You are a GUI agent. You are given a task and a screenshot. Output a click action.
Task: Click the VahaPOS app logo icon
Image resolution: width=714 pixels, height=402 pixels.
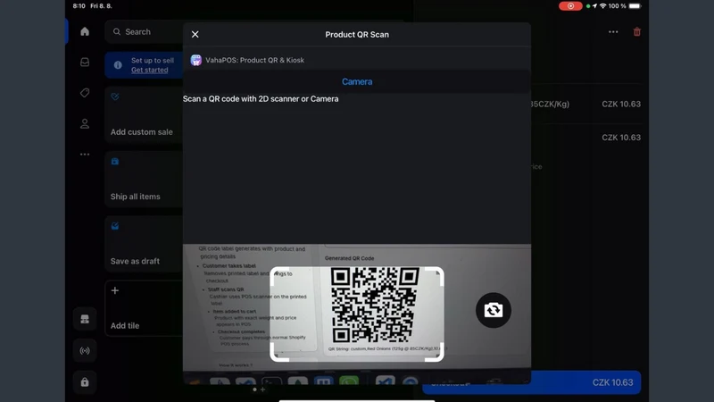(195, 60)
